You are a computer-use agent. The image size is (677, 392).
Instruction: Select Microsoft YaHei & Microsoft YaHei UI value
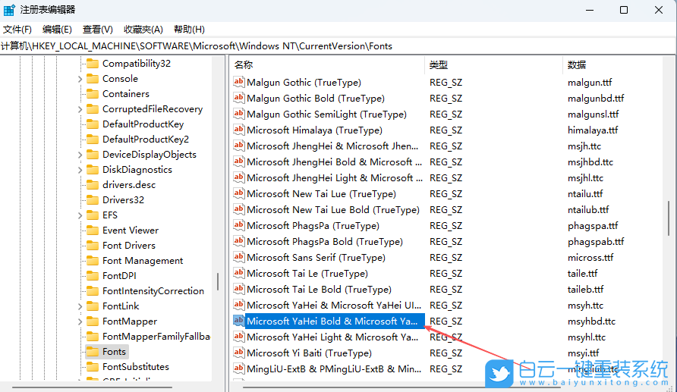(x=334, y=306)
